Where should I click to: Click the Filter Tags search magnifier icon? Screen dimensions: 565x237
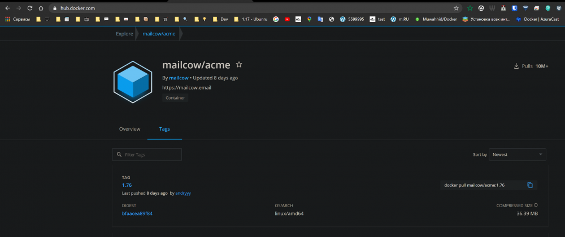[x=119, y=155]
